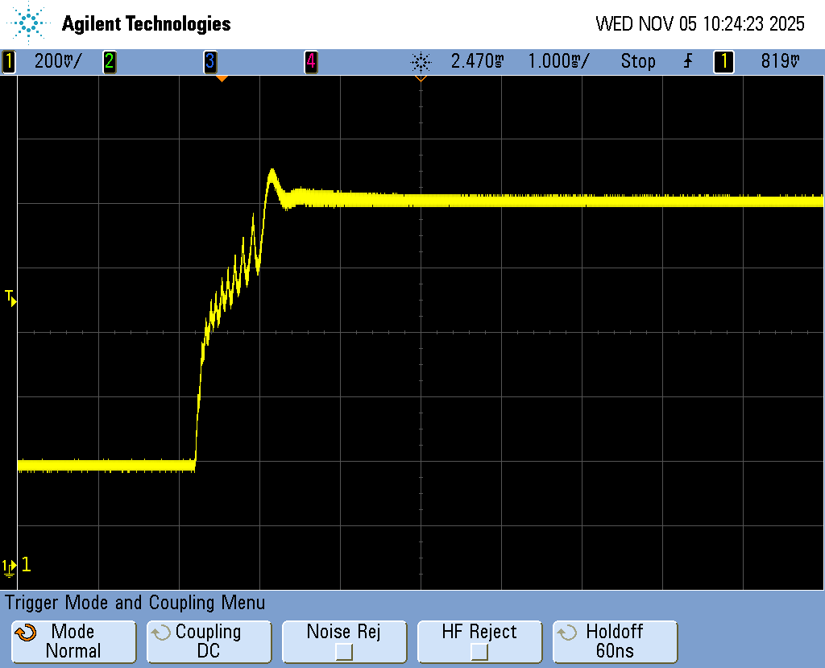Open the trigger Mode Normal softkey
Screen dimensions: 825x668
pyautogui.click(x=73, y=641)
